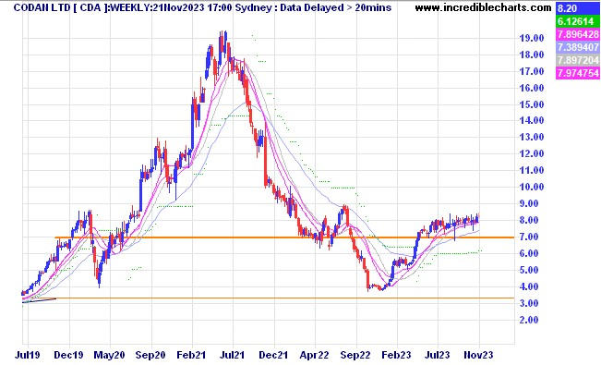Select the thick orange 7.00 support line
This screenshot has width=601, height=365.
pyautogui.click(x=284, y=237)
